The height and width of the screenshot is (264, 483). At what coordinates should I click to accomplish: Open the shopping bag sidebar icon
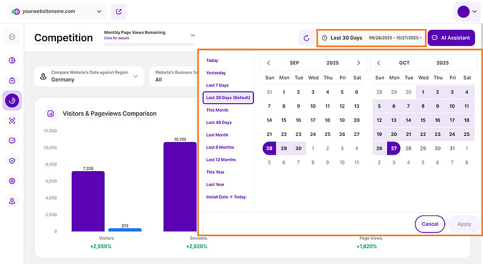[12, 80]
